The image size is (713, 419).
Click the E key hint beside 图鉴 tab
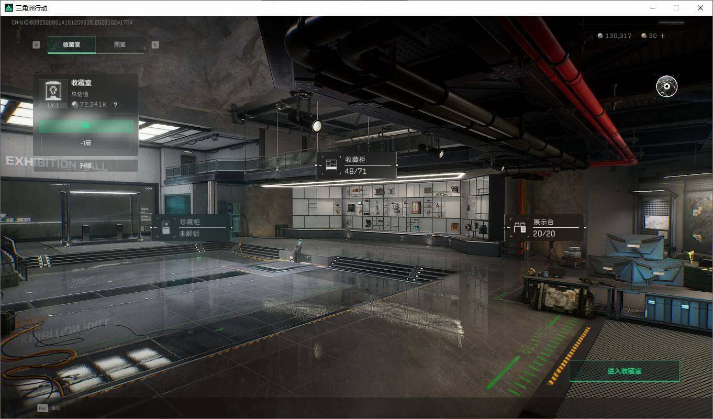155,45
